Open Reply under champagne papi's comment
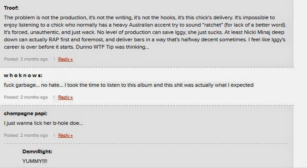The image size is (307, 168). pos(65,135)
